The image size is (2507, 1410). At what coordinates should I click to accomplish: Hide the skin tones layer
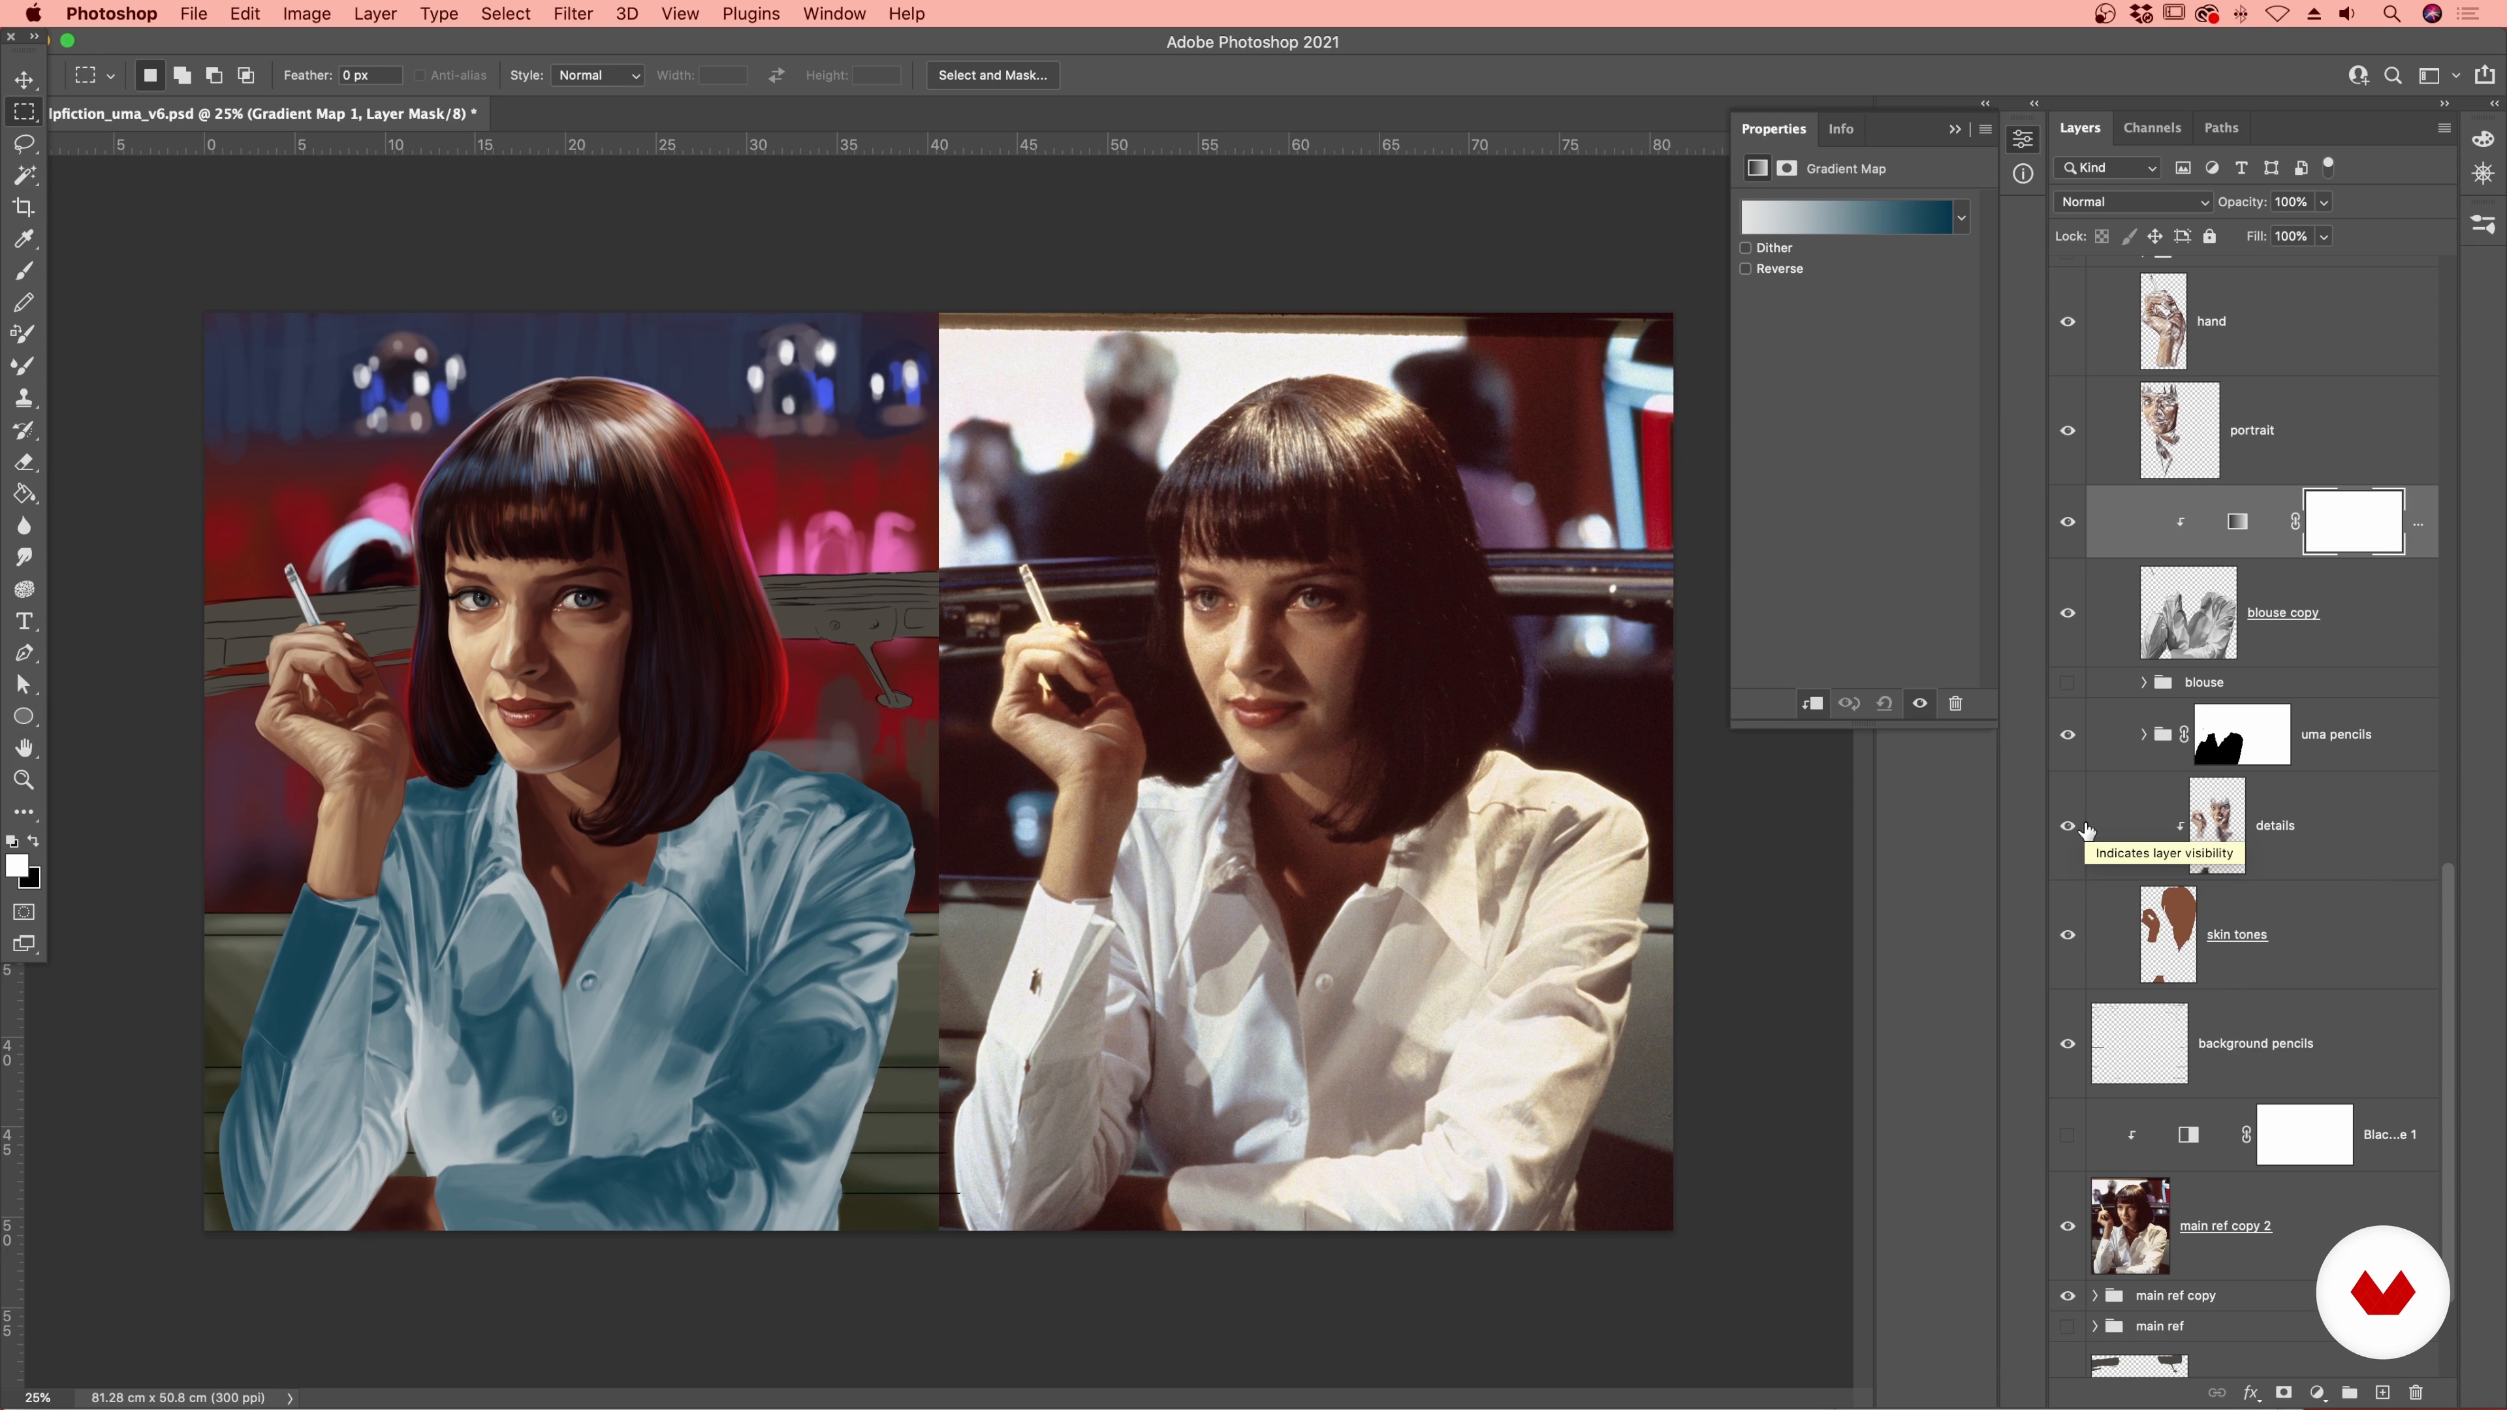coord(2068,935)
